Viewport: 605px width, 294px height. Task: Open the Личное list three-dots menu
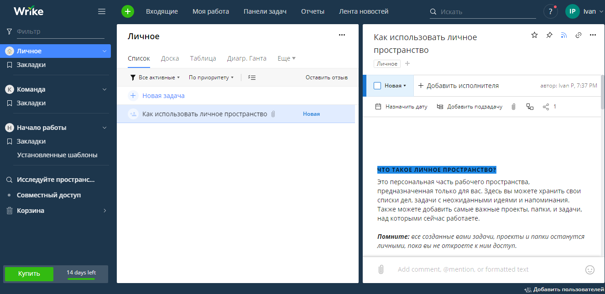pos(342,35)
